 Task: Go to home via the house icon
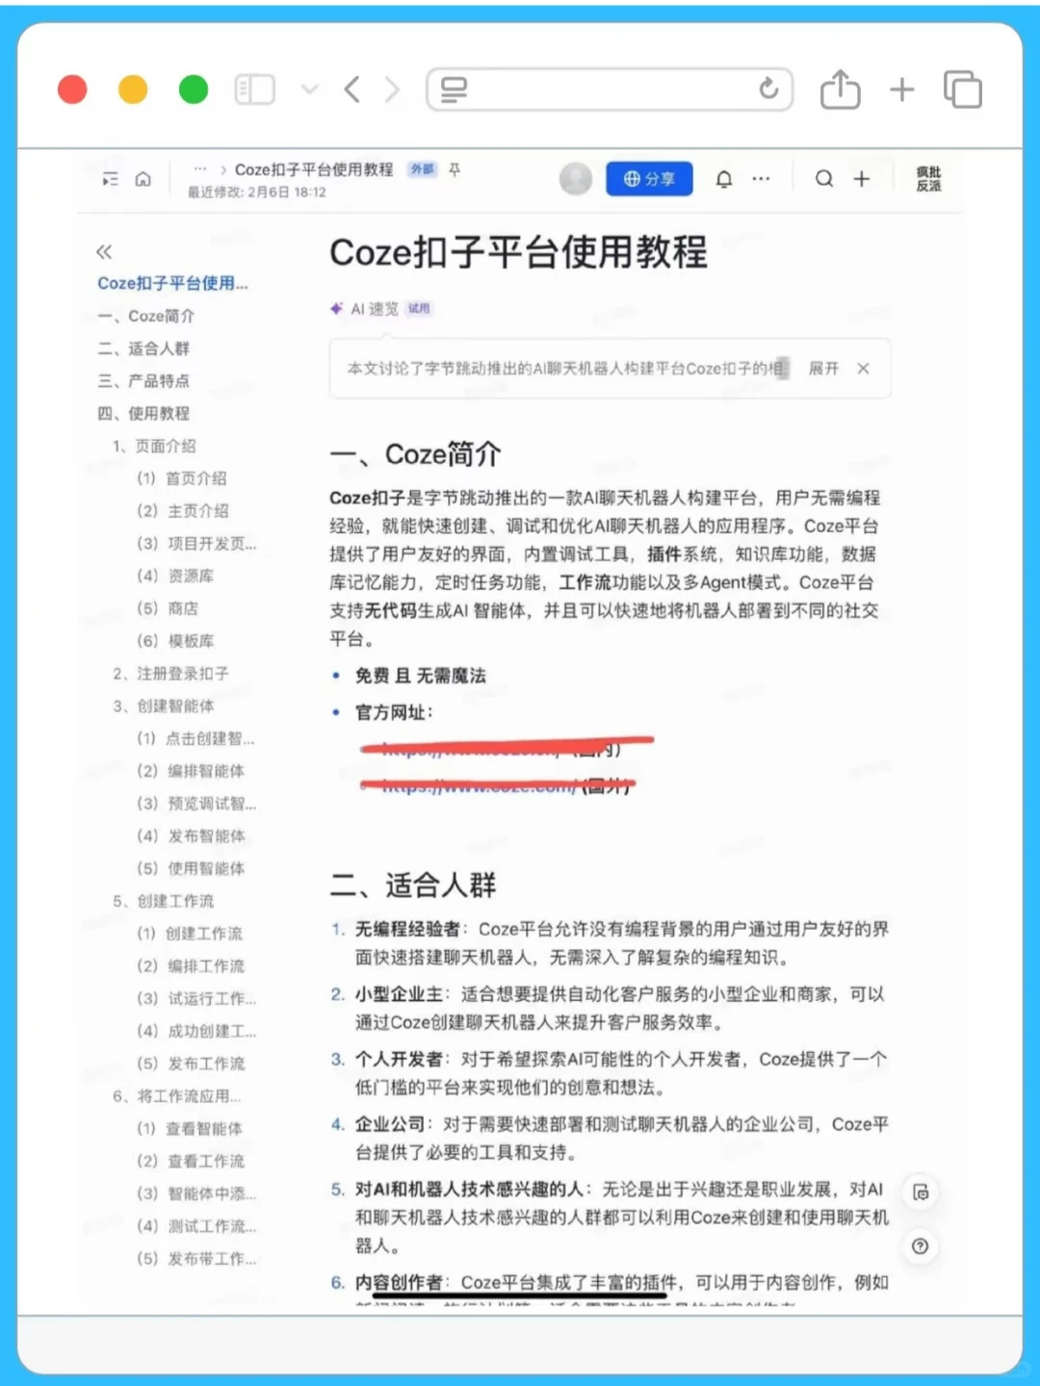[143, 179]
